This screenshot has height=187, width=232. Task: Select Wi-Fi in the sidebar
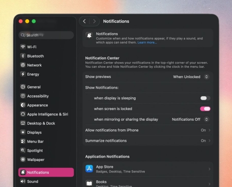click(46, 47)
